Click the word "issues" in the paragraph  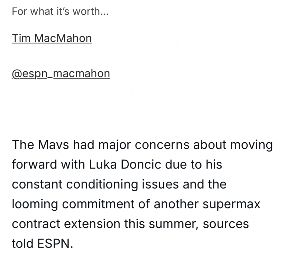[x=161, y=184]
